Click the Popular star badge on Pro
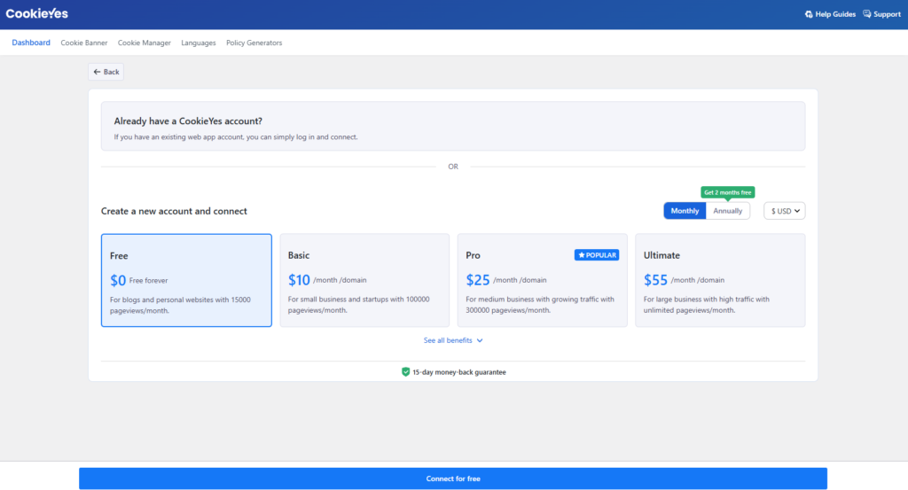This screenshot has height=490, width=908. click(597, 255)
